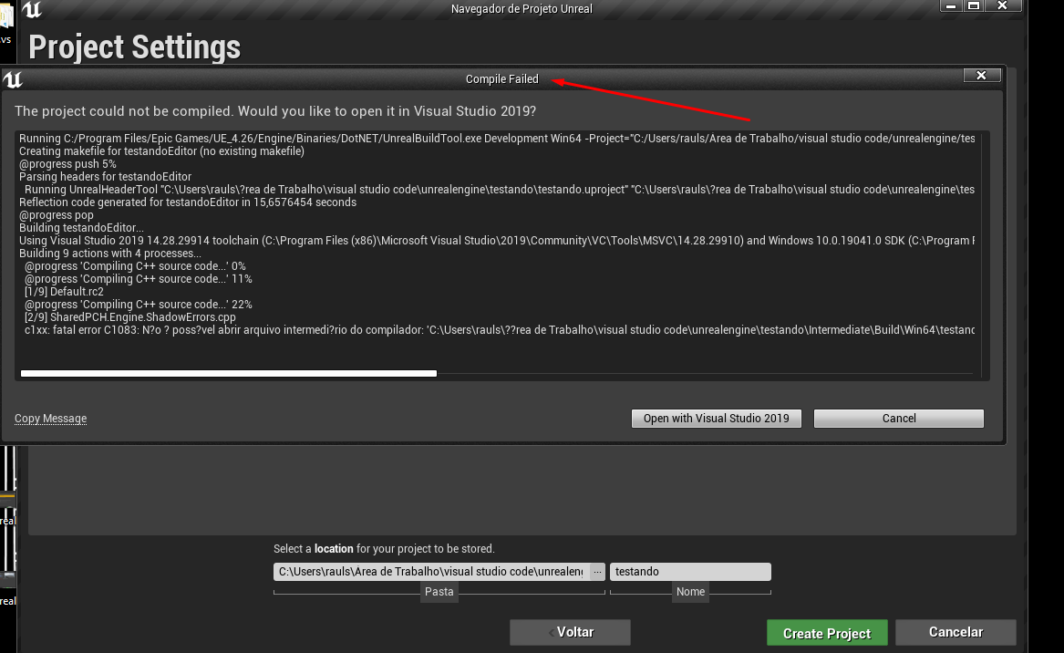
Task: Select the 'fatal error C1083' log line
Action: click(499, 330)
